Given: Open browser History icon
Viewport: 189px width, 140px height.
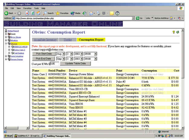Looking at the screenshot, I should point(85,13).
